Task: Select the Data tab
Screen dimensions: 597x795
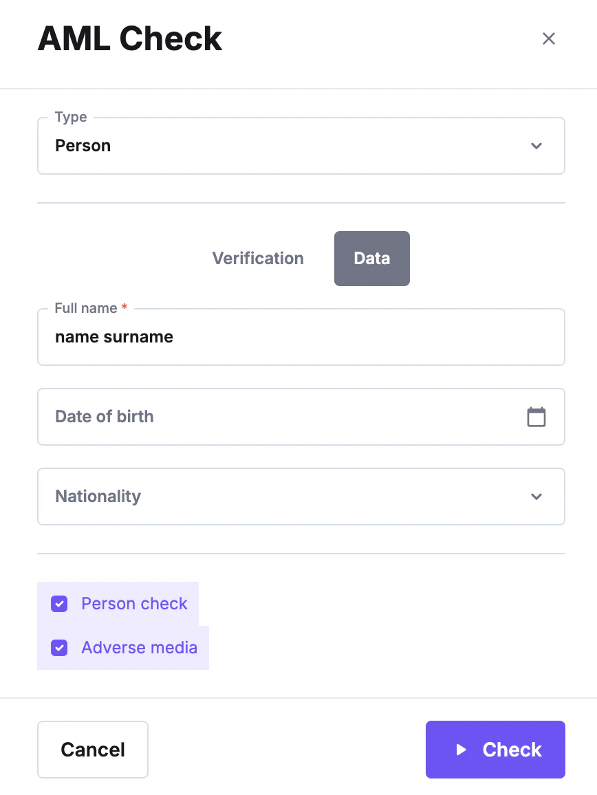Action: click(372, 259)
